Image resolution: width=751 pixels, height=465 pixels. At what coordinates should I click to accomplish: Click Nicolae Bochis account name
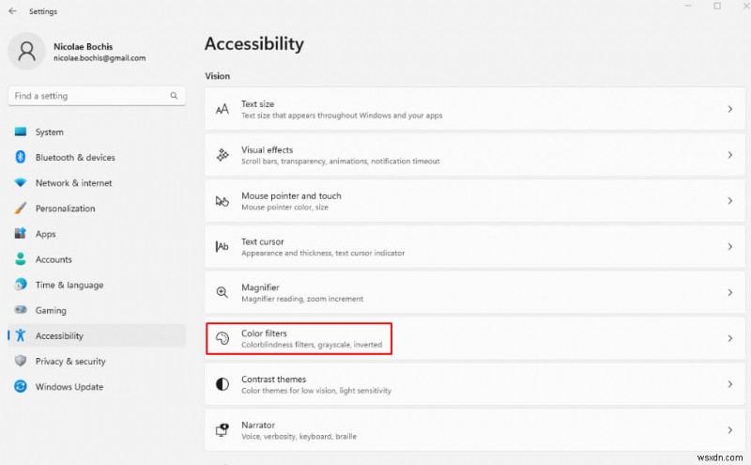click(84, 47)
